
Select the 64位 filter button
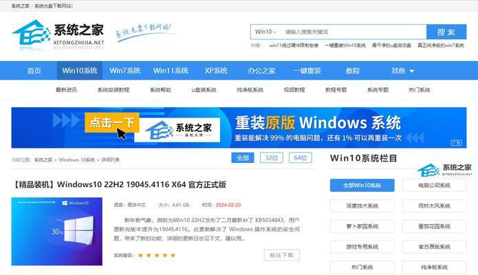pos(301,157)
